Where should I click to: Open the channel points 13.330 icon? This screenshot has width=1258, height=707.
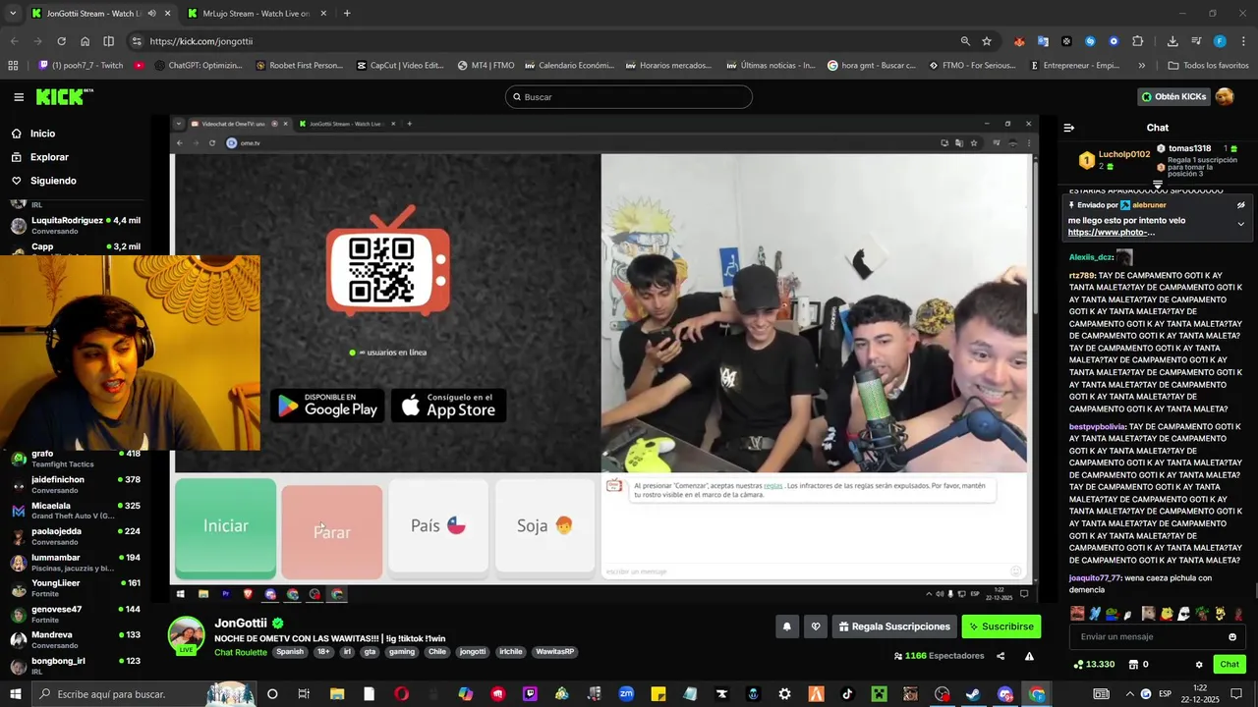pyautogui.click(x=1079, y=665)
